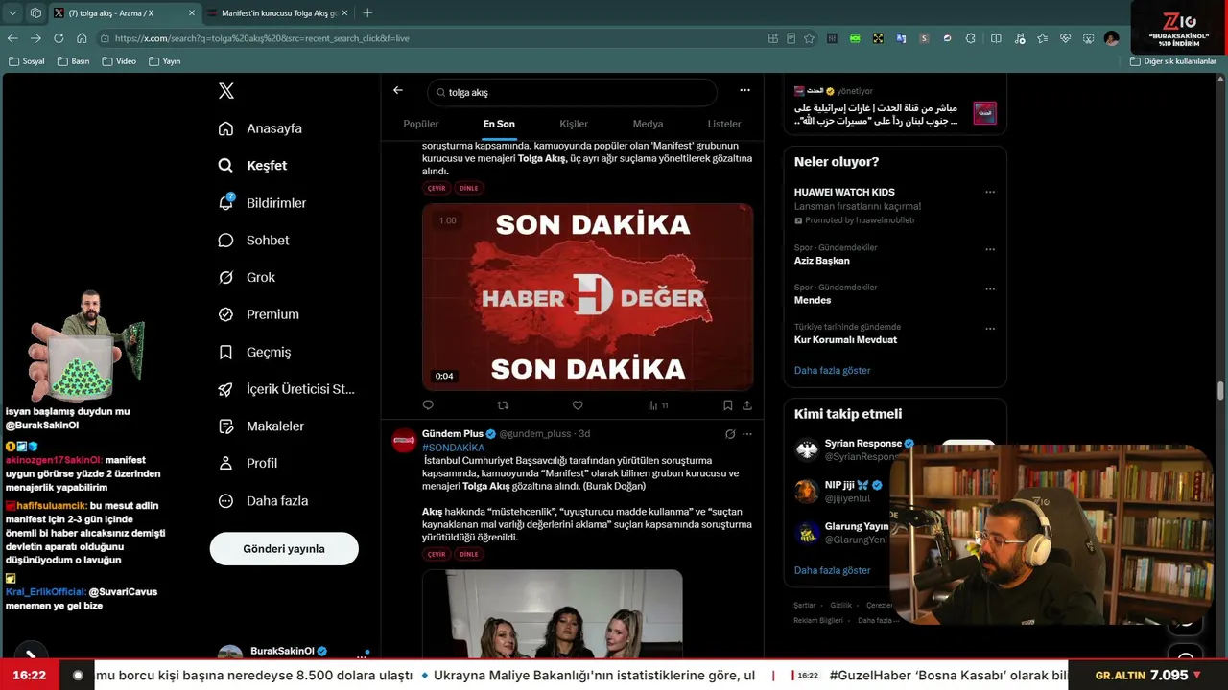Open the Gündem Plus post photo
Image resolution: width=1228 pixels, height=690 pixels.
pos(553,613)
